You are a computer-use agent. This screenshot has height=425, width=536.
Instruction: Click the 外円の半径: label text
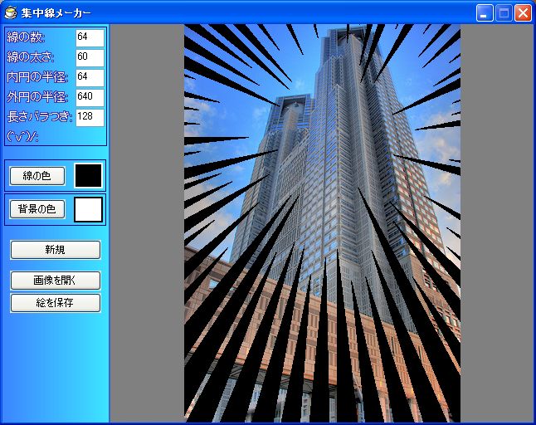[x=37, y=97]
